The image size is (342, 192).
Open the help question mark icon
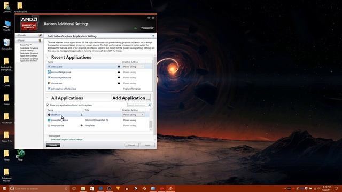coord(153,36)
